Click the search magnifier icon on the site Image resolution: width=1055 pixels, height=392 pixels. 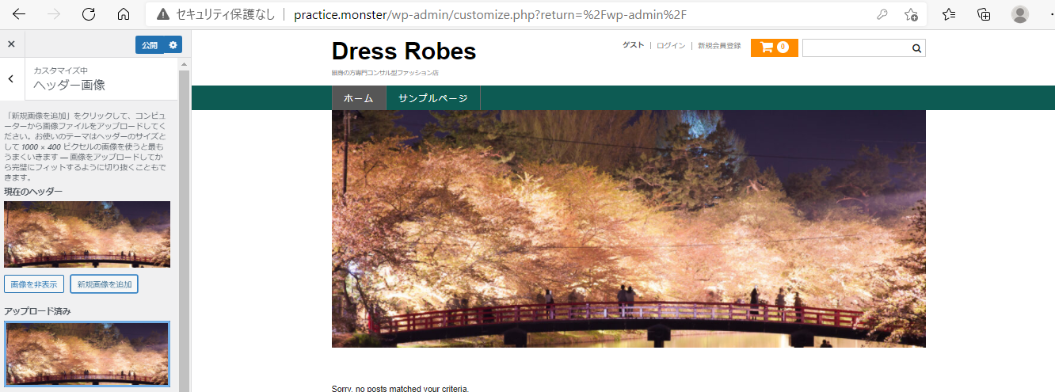pos(916,48)
